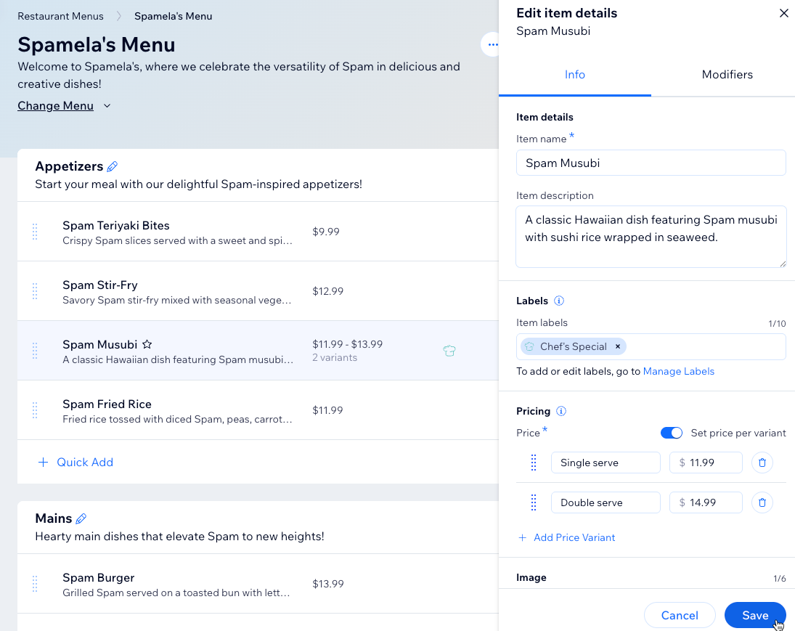Go to Restaurant Menus breadcrumb
This screenshot has height=631, width=795.
click(60, 16)
